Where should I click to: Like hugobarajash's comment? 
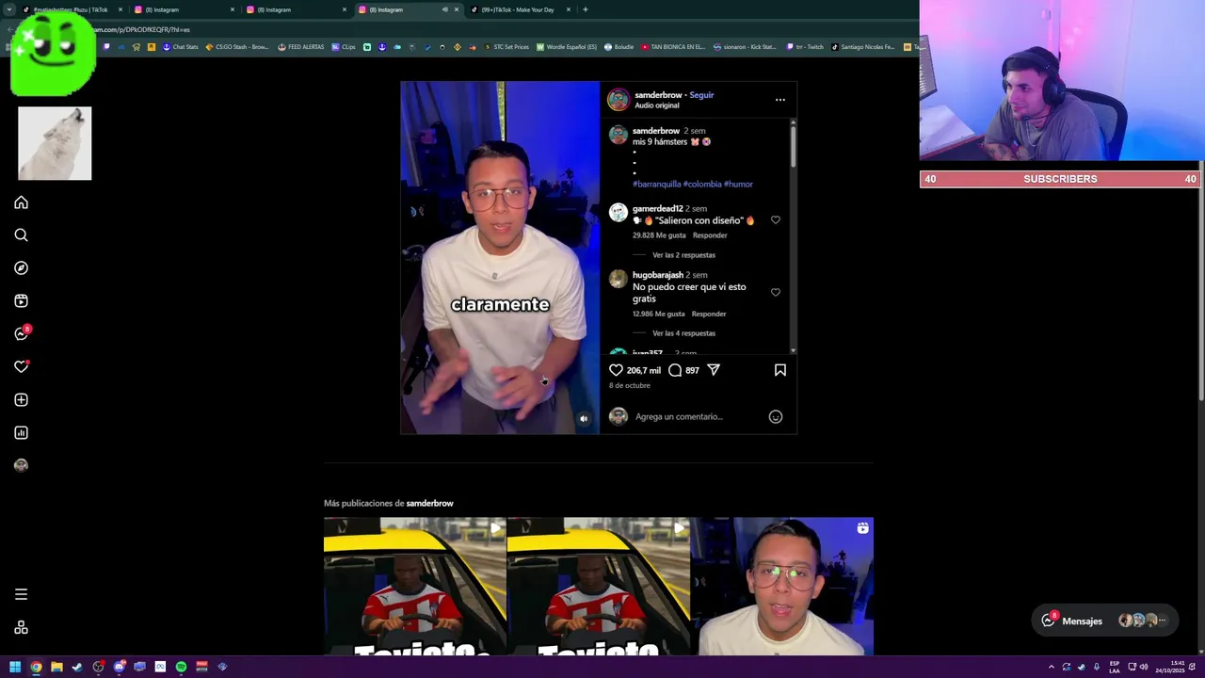(776, 292)
